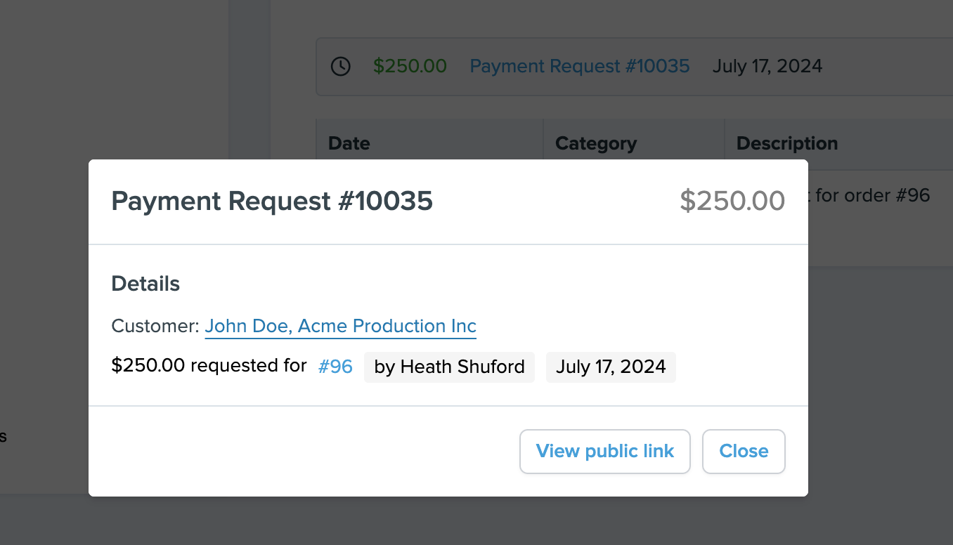Viewport: 953px width, 545px height.
Task: Click the clock icon beside the pending payment
Action: click(x=341, y=67)
